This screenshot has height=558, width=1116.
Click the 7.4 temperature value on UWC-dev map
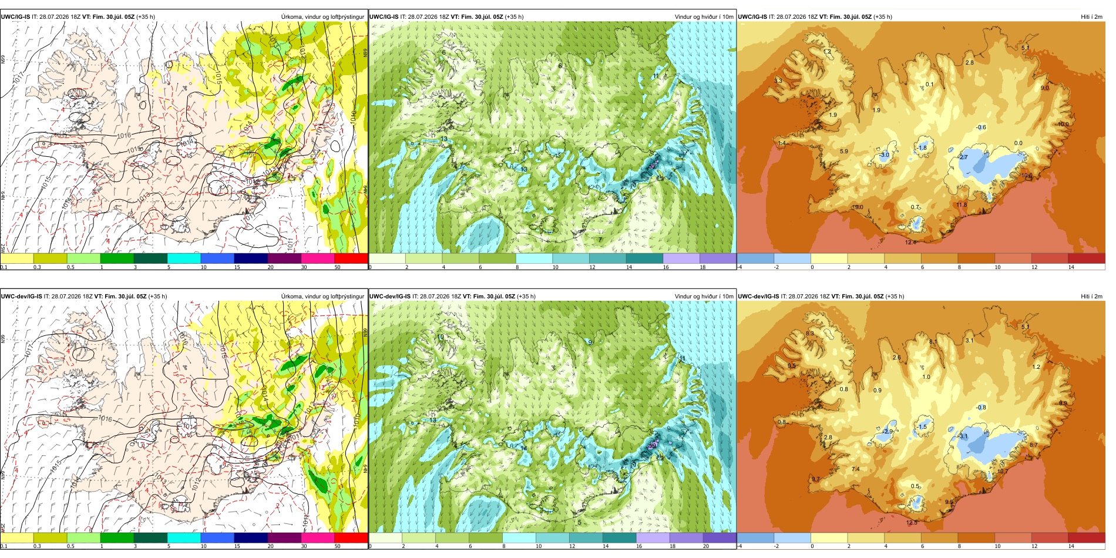855,469
